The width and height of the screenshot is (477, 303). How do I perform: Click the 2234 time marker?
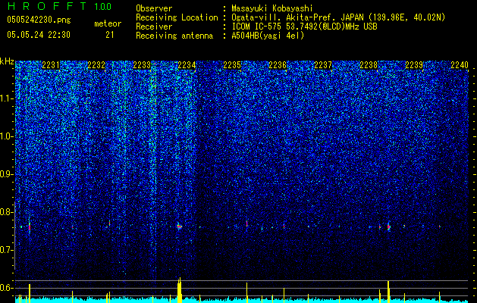[x=187, y=65]
